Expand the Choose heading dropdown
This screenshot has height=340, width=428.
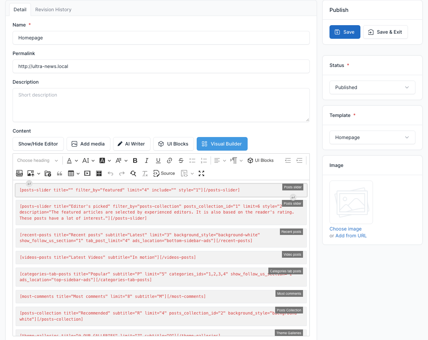37,160
